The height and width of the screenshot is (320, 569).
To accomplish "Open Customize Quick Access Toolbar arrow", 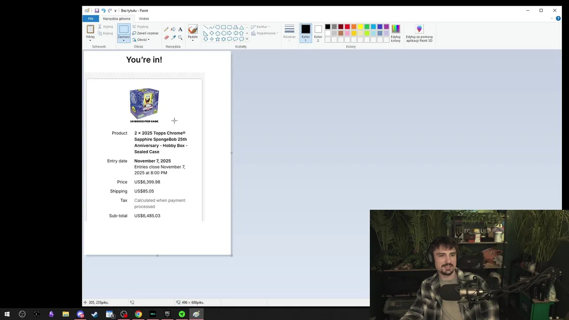I will point(115,11).
